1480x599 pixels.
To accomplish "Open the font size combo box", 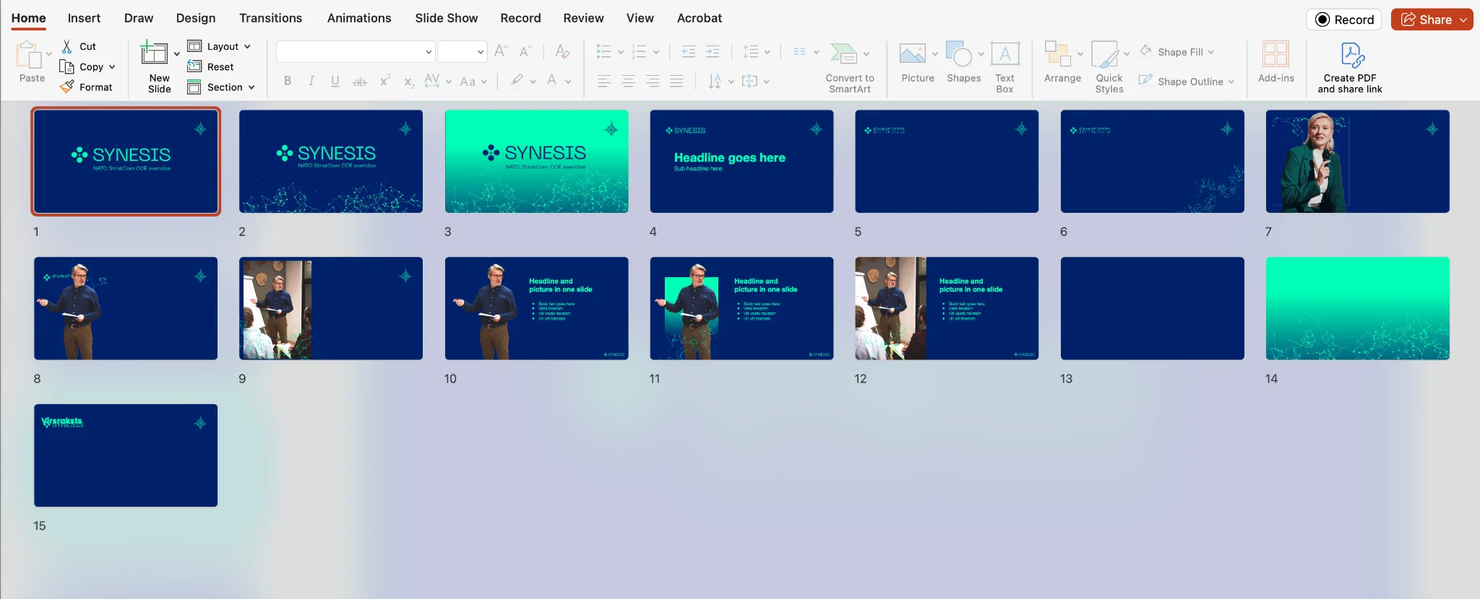I will [462, 52].
